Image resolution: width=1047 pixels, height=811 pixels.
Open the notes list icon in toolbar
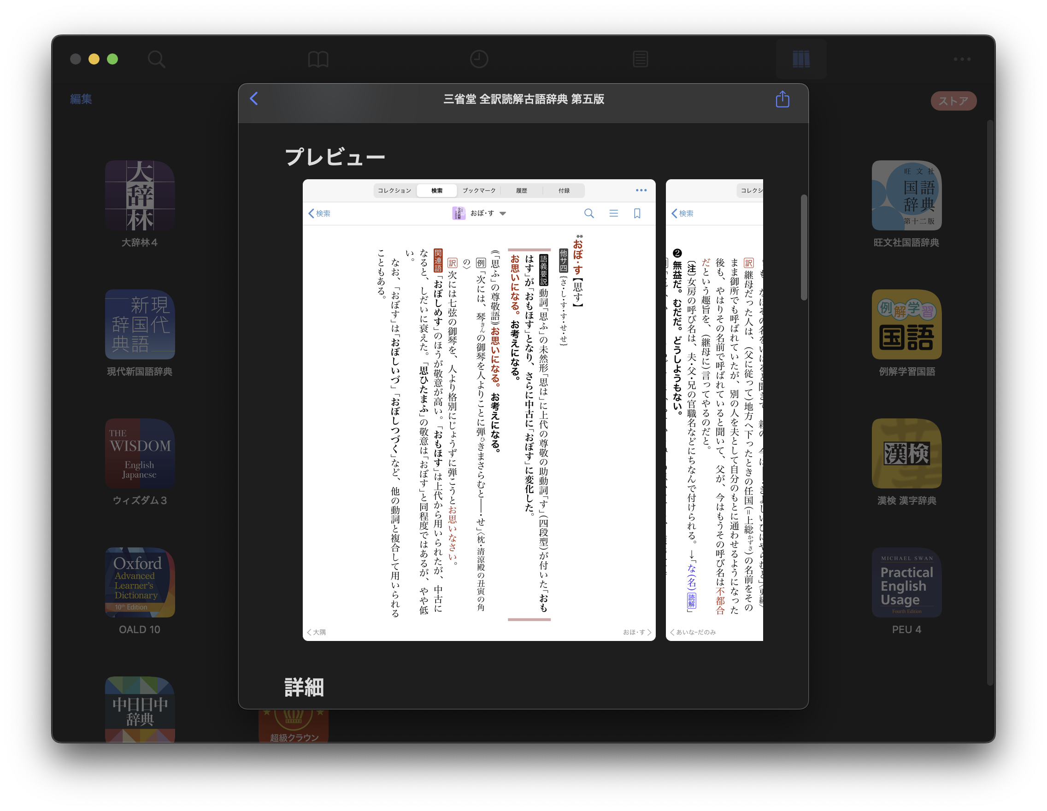pos(640,59)
